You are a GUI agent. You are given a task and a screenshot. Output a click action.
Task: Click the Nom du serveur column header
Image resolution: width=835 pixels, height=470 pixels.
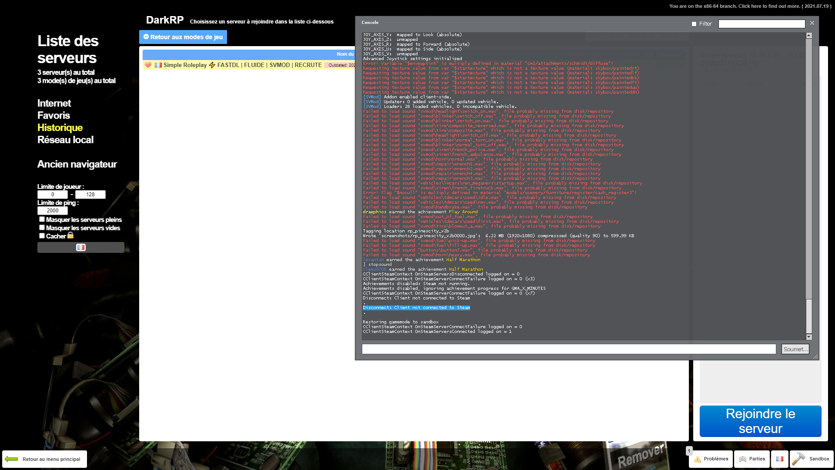point(345,54)
